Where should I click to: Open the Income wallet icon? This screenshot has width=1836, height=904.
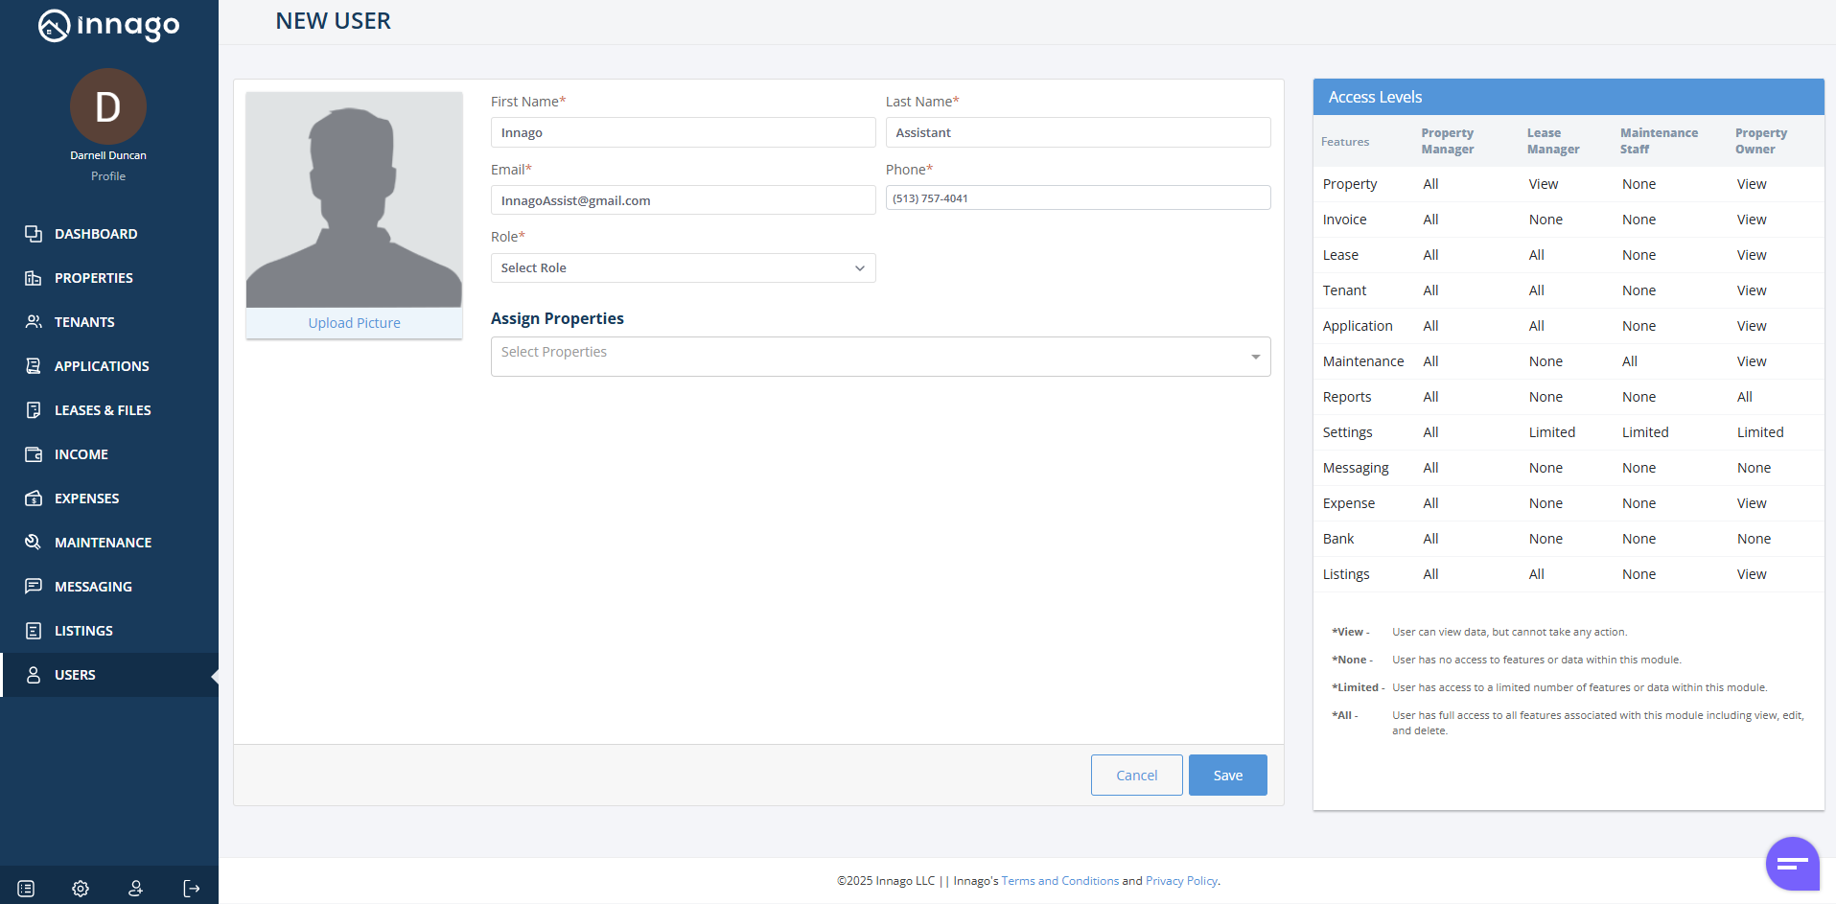(x=34, y=454)
